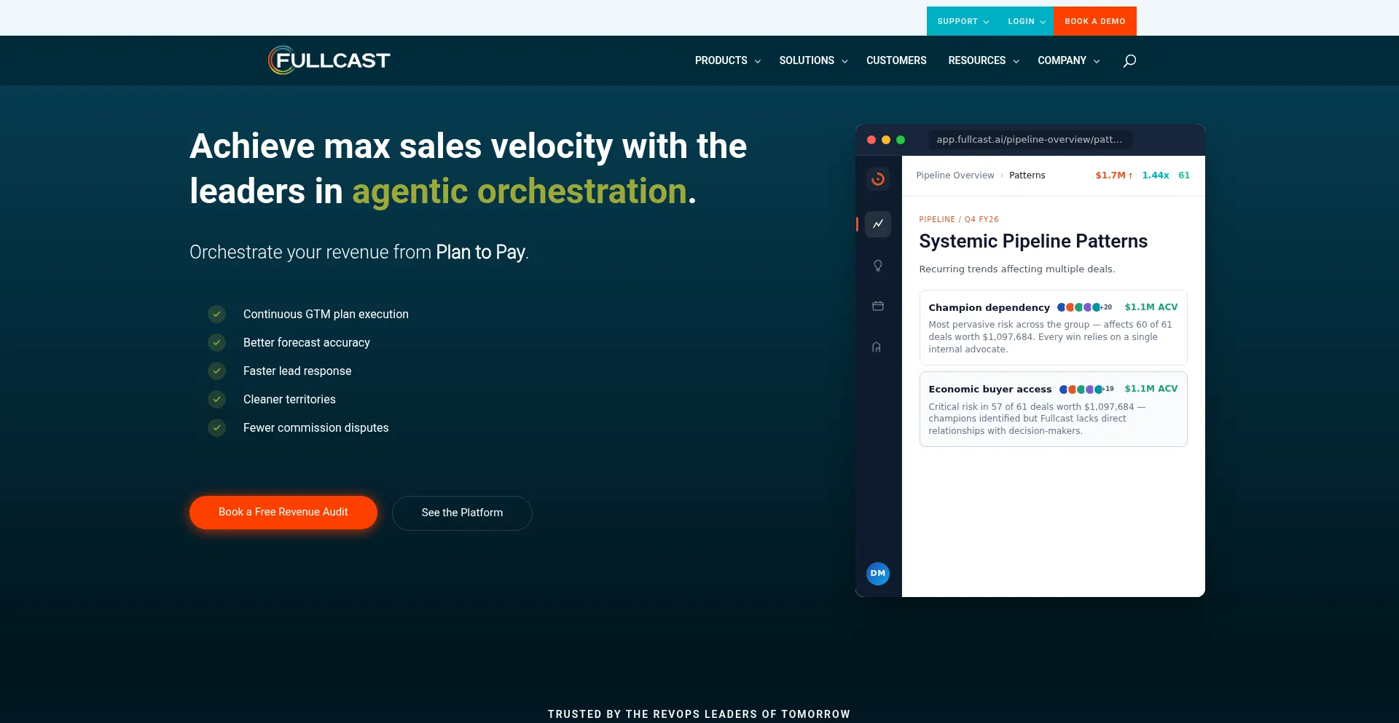Click 'Trusted by the RevOps leaders' text
Image resolution: width=1399 pixels, height=723 pixels.
pos(699,714)
